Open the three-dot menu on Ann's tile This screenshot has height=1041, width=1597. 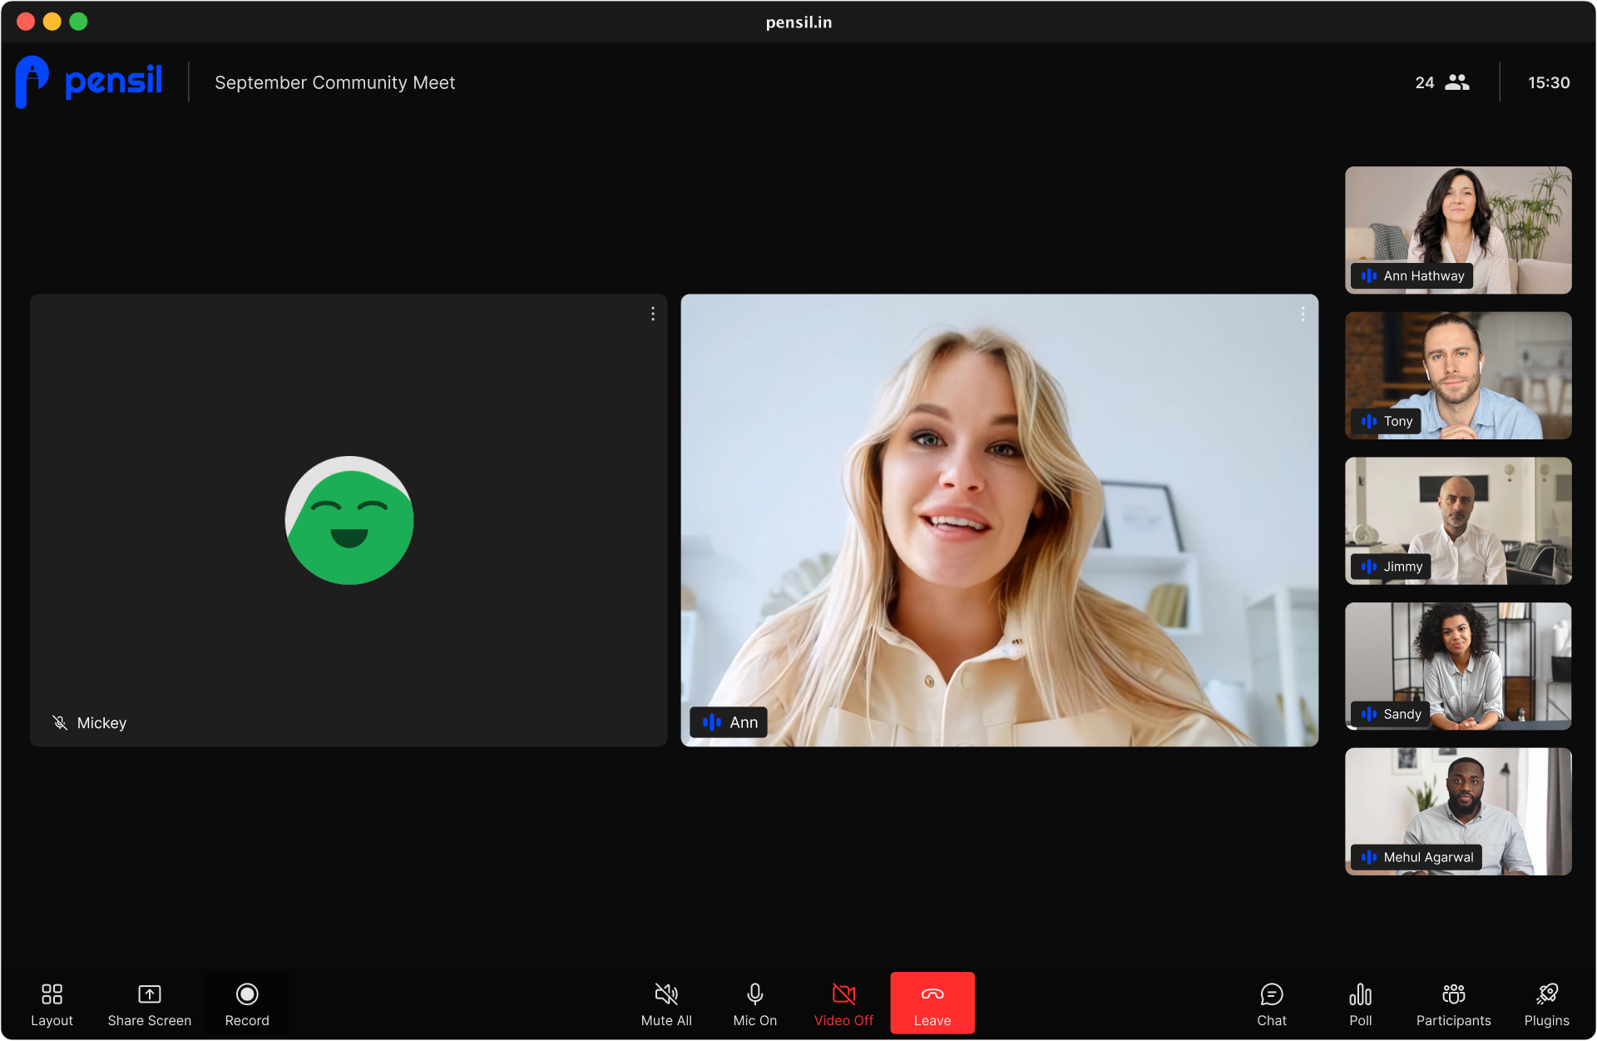tap(1303, 314)
